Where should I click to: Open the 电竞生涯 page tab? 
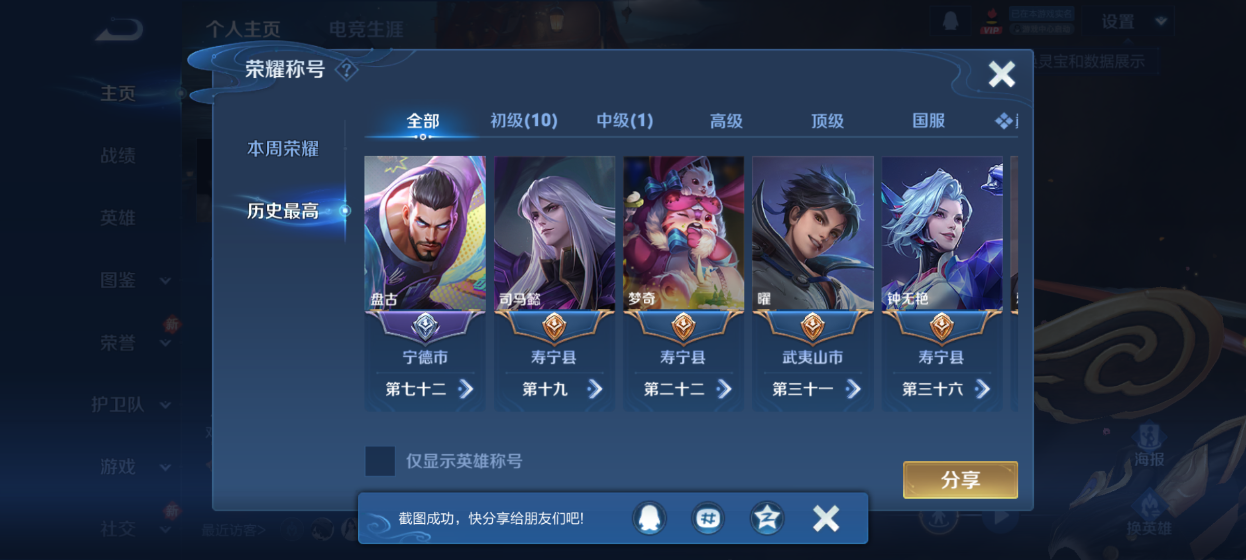coord(366,29)
